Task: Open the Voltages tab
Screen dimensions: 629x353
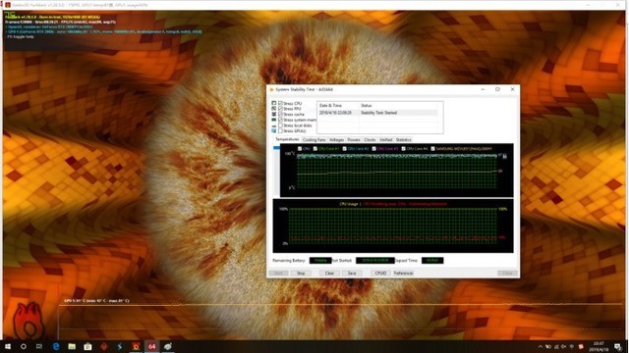Action: click(336, 139)
